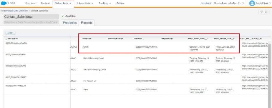Click the Email app title

click(x=11, y=3)
